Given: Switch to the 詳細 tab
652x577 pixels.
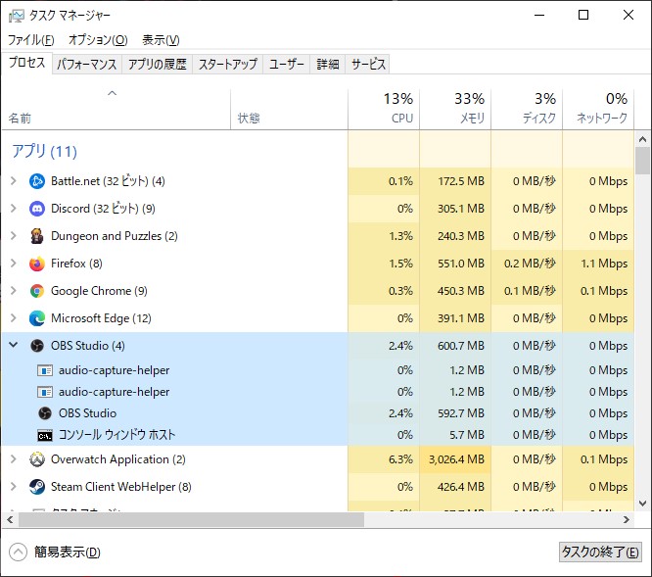Looking at the screenshot, I should point(328,64).
